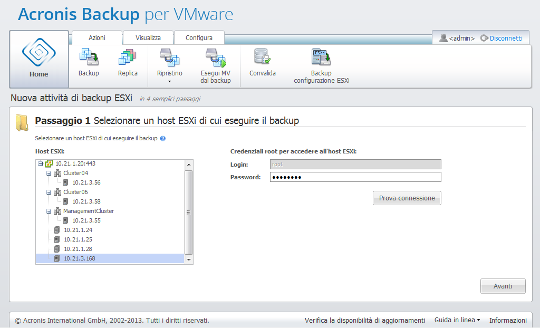The height and width of the screenshot is (328, 540).
Task: Click the Avanti button
Action: point(503,286)
